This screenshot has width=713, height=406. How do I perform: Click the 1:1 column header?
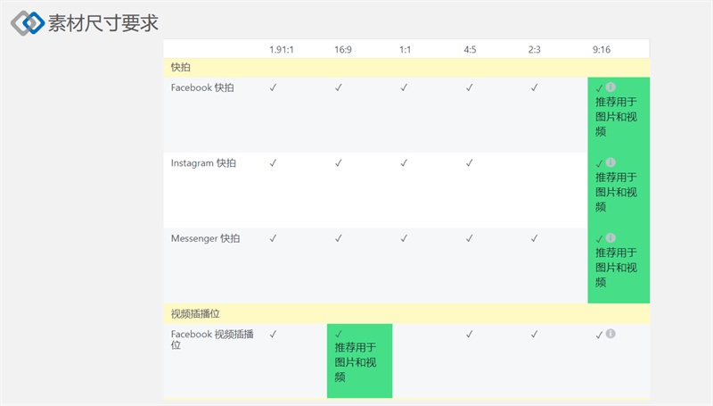tap(406, 50)
